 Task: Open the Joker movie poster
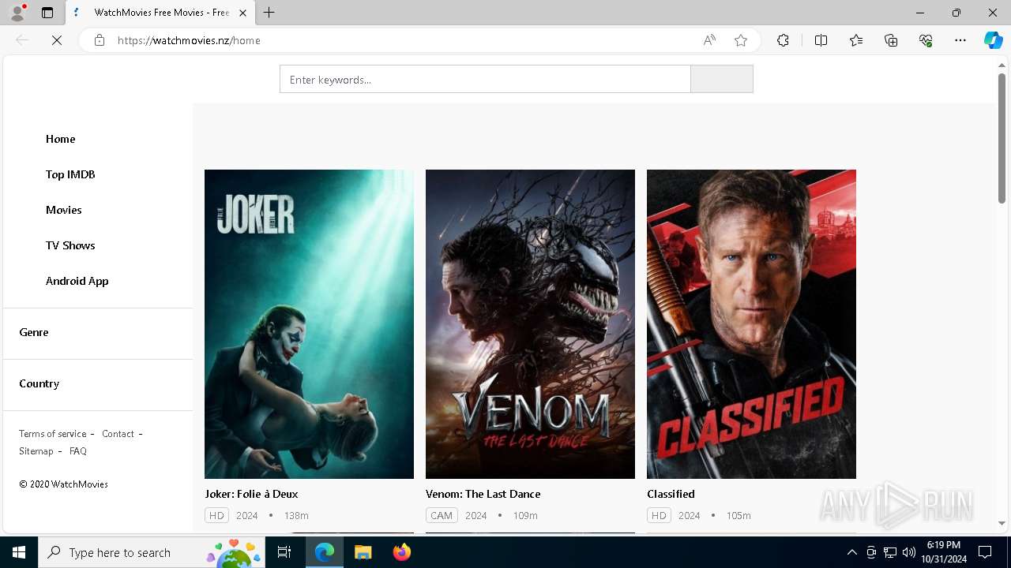[x=309, y=324]
